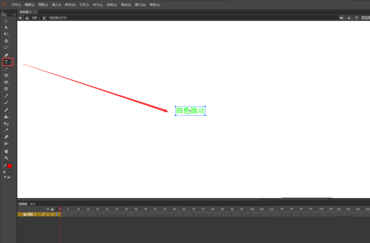The width and height of the screenshot is (370, 243).
Task: Select the Text tool
Action: point(6,62)
